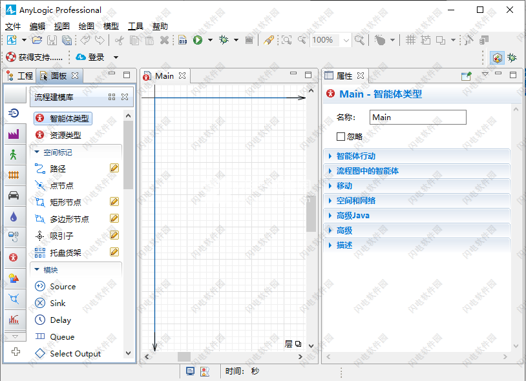Click the Source block icon
Screen dimensions: 526x381
[40, 286]
